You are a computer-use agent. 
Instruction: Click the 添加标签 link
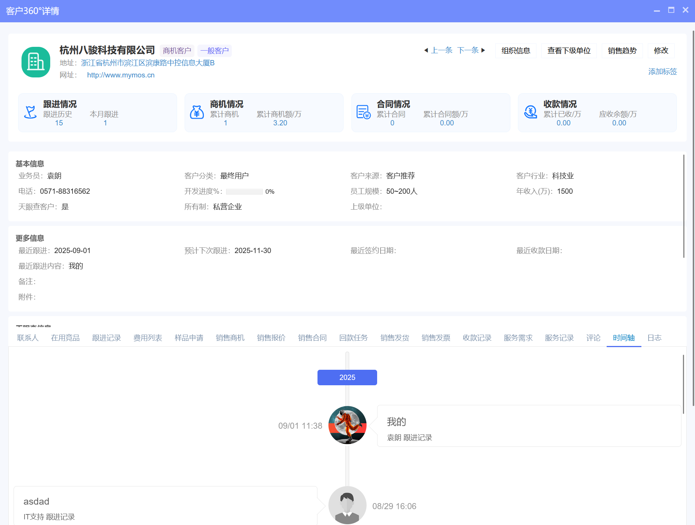point(663,71)
